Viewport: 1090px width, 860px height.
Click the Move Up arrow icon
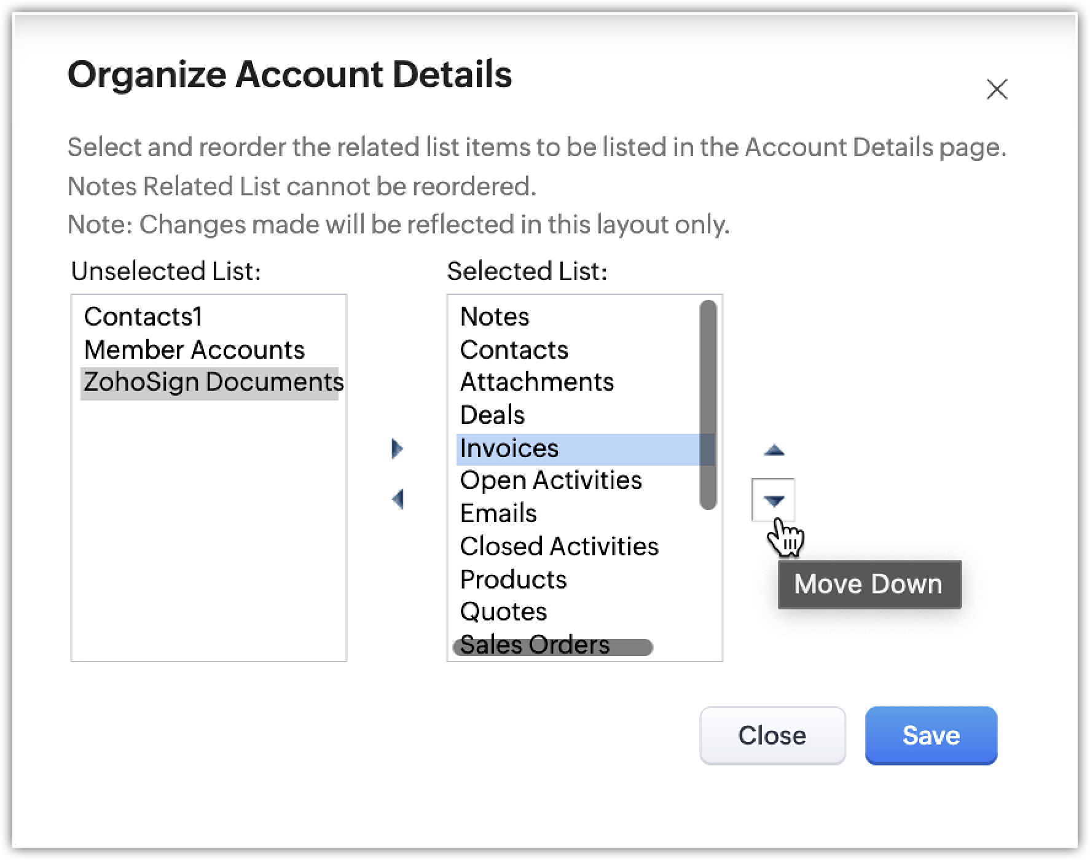[774, 450]
